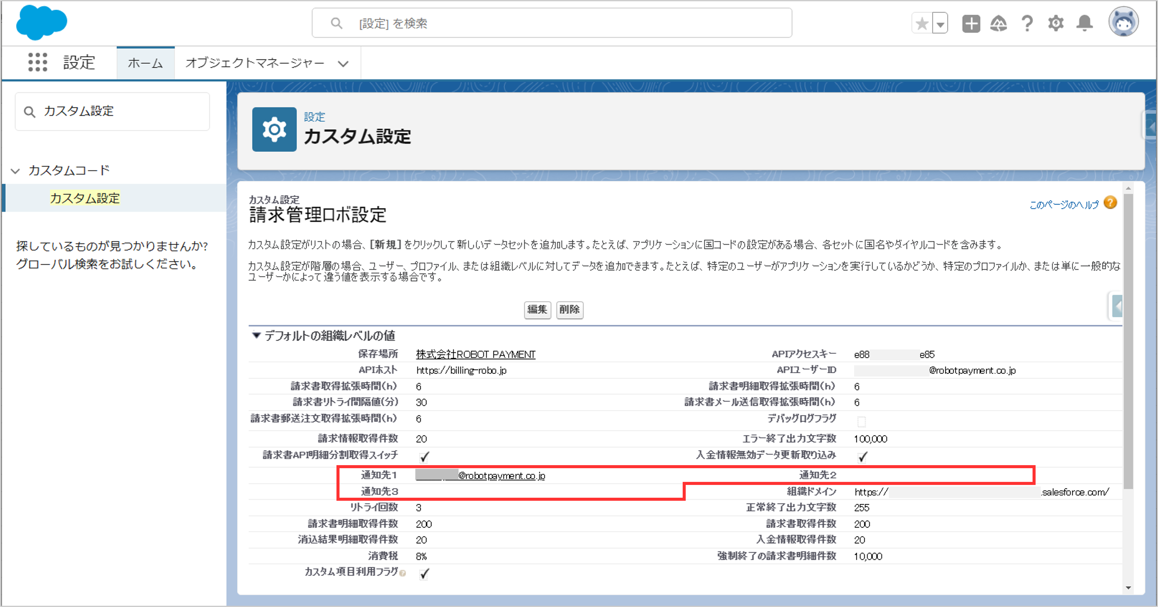
Task: Open Trailhead guidance icon
Action: click(x=998, y=23)
